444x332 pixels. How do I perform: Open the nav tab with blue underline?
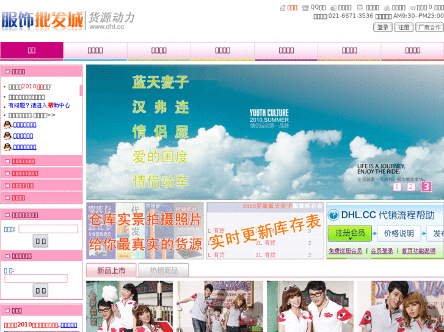coord(95,51)
